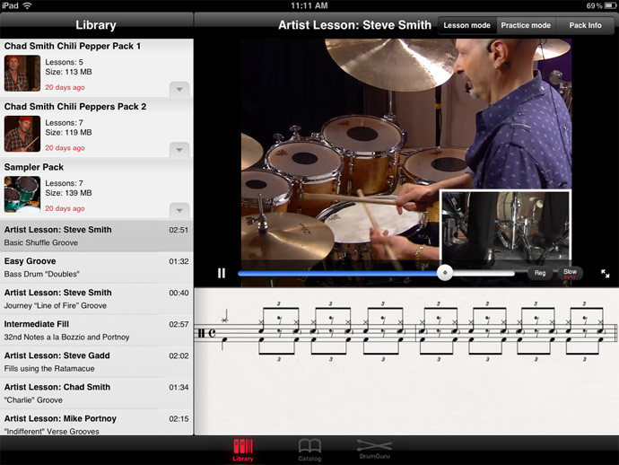This screenshot has width=619, height=465.
Task: Switch to Practice mode
Action: [526, 25]
